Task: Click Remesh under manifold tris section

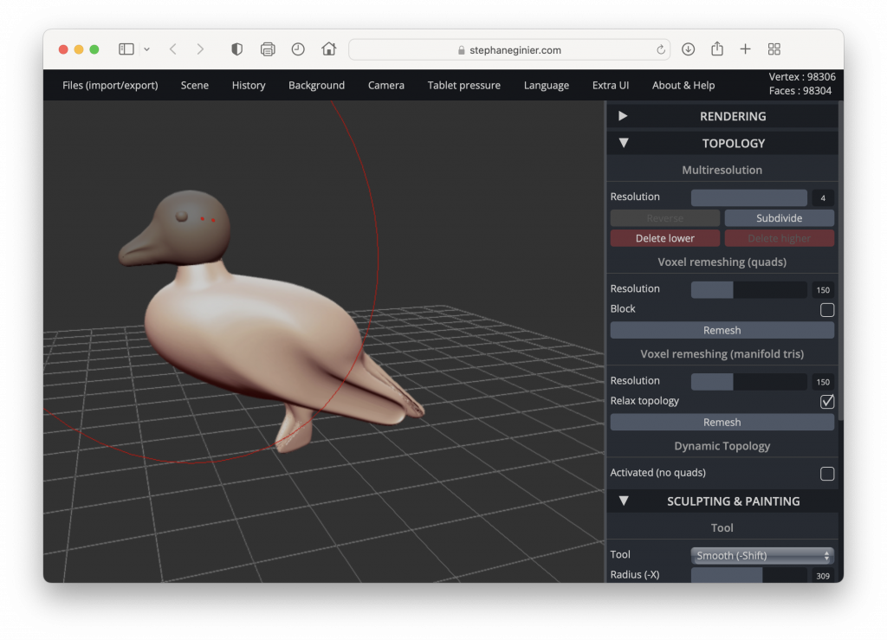Action: point(722,423)
